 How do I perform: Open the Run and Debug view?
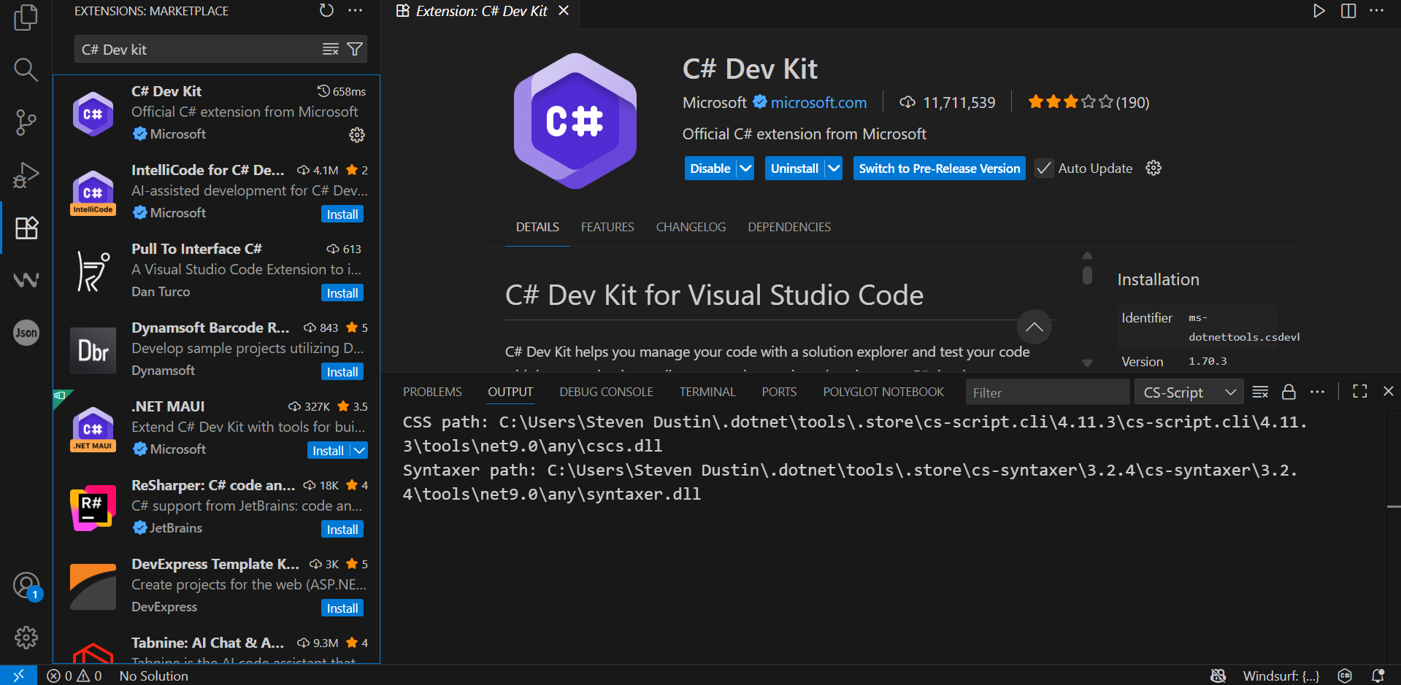pyautogui.click(x=26, y=175)
